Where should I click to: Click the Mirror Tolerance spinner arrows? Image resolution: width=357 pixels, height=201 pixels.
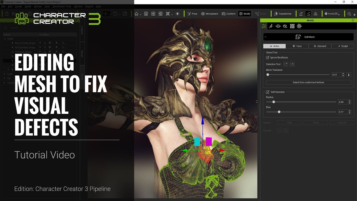coord(343,75)
